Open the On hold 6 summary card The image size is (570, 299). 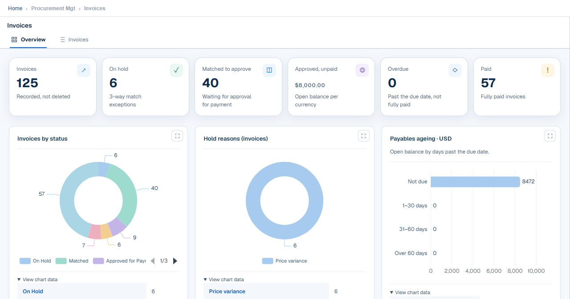pyautogui.click(x=146, y=87)
